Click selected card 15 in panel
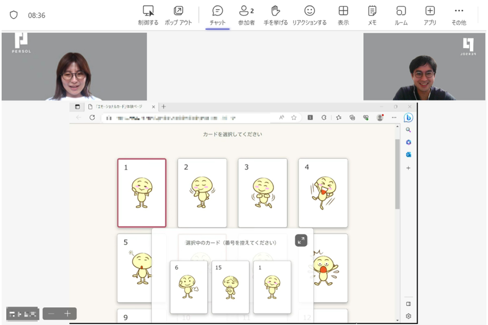 (x=231, y=287)
